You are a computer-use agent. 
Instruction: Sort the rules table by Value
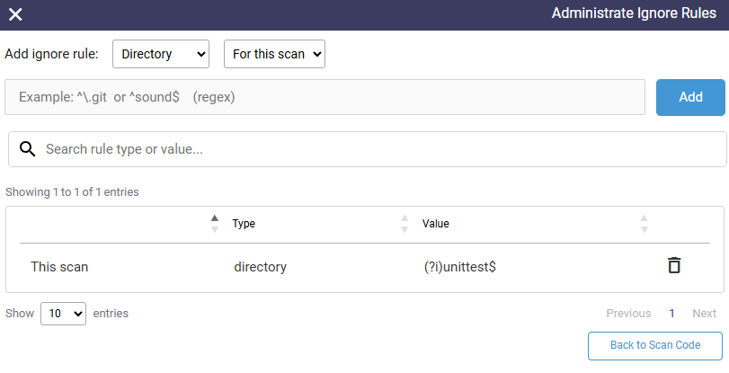(644, 223)
